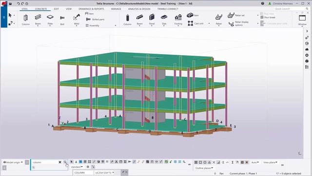This screenshot has height=176, width=312.
Task: Switch to the CONCRETE ribbon tab
Action: 41,9
